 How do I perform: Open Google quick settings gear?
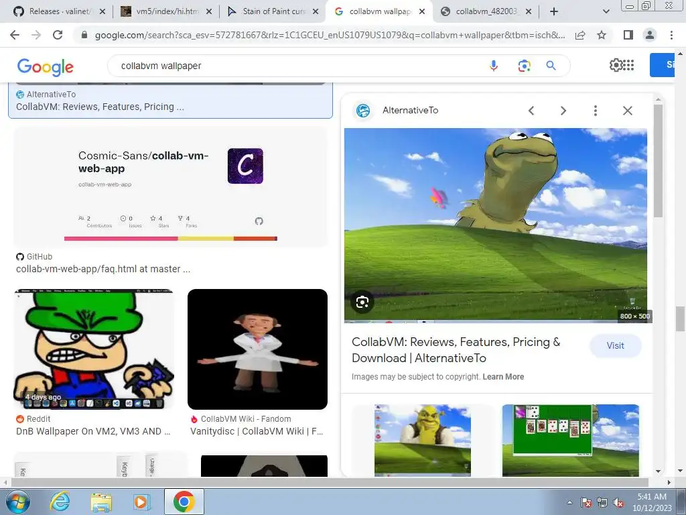616,65
